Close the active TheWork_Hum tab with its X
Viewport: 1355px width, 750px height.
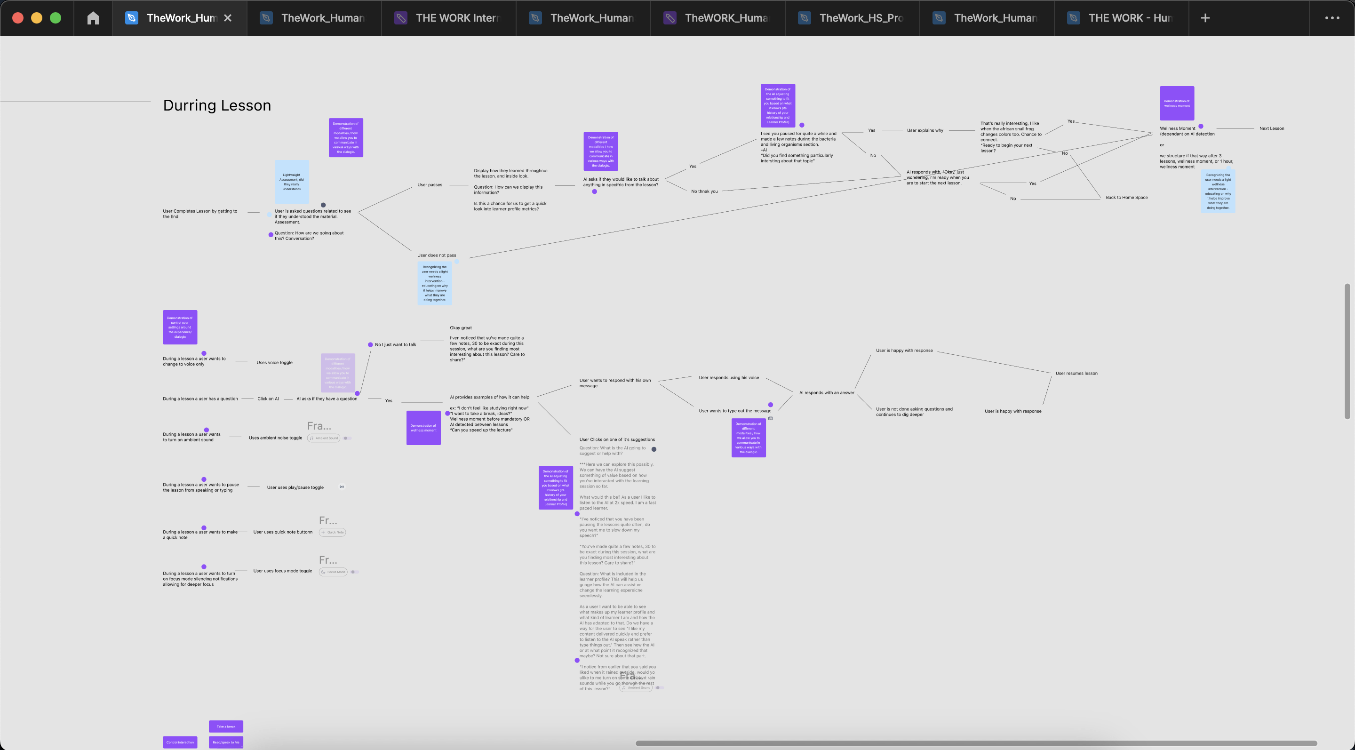tap(228, 17)
